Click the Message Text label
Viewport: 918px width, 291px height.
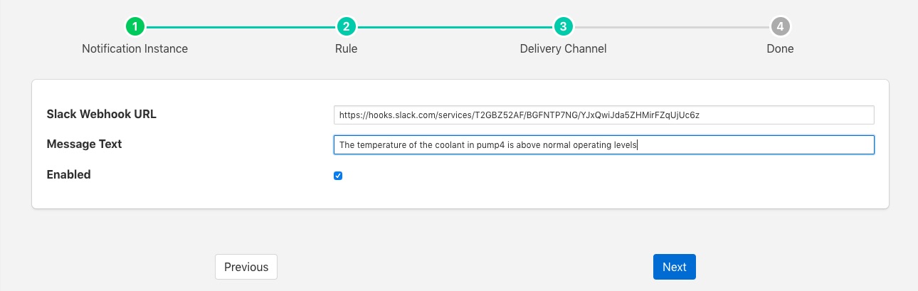84,144
